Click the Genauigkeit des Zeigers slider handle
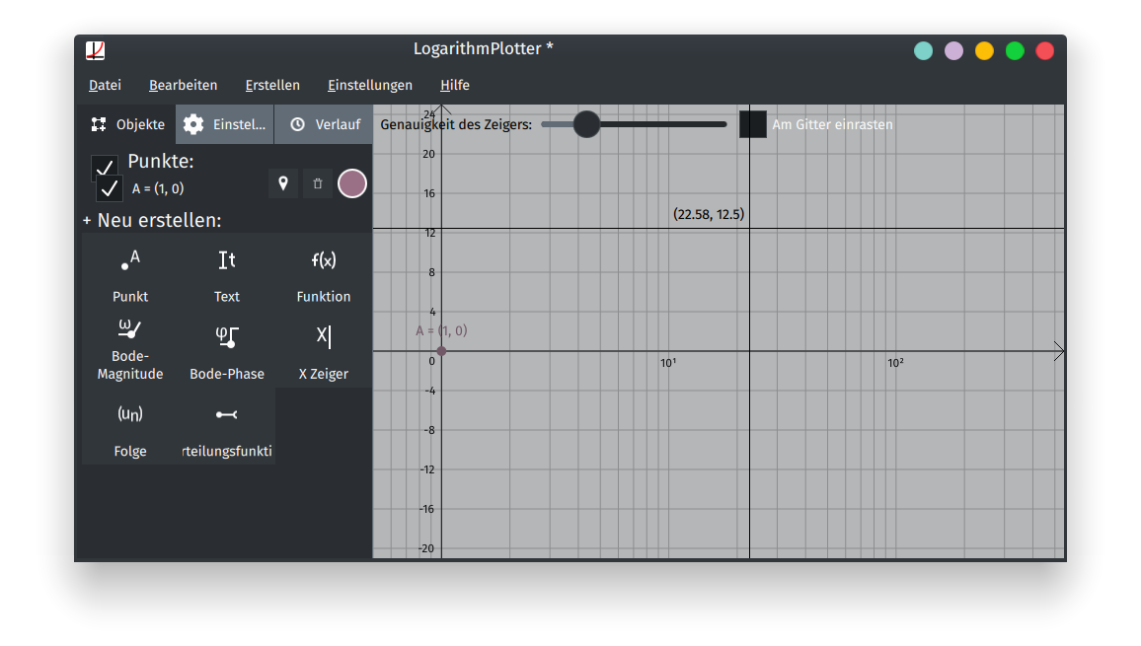 coord(586,124)
